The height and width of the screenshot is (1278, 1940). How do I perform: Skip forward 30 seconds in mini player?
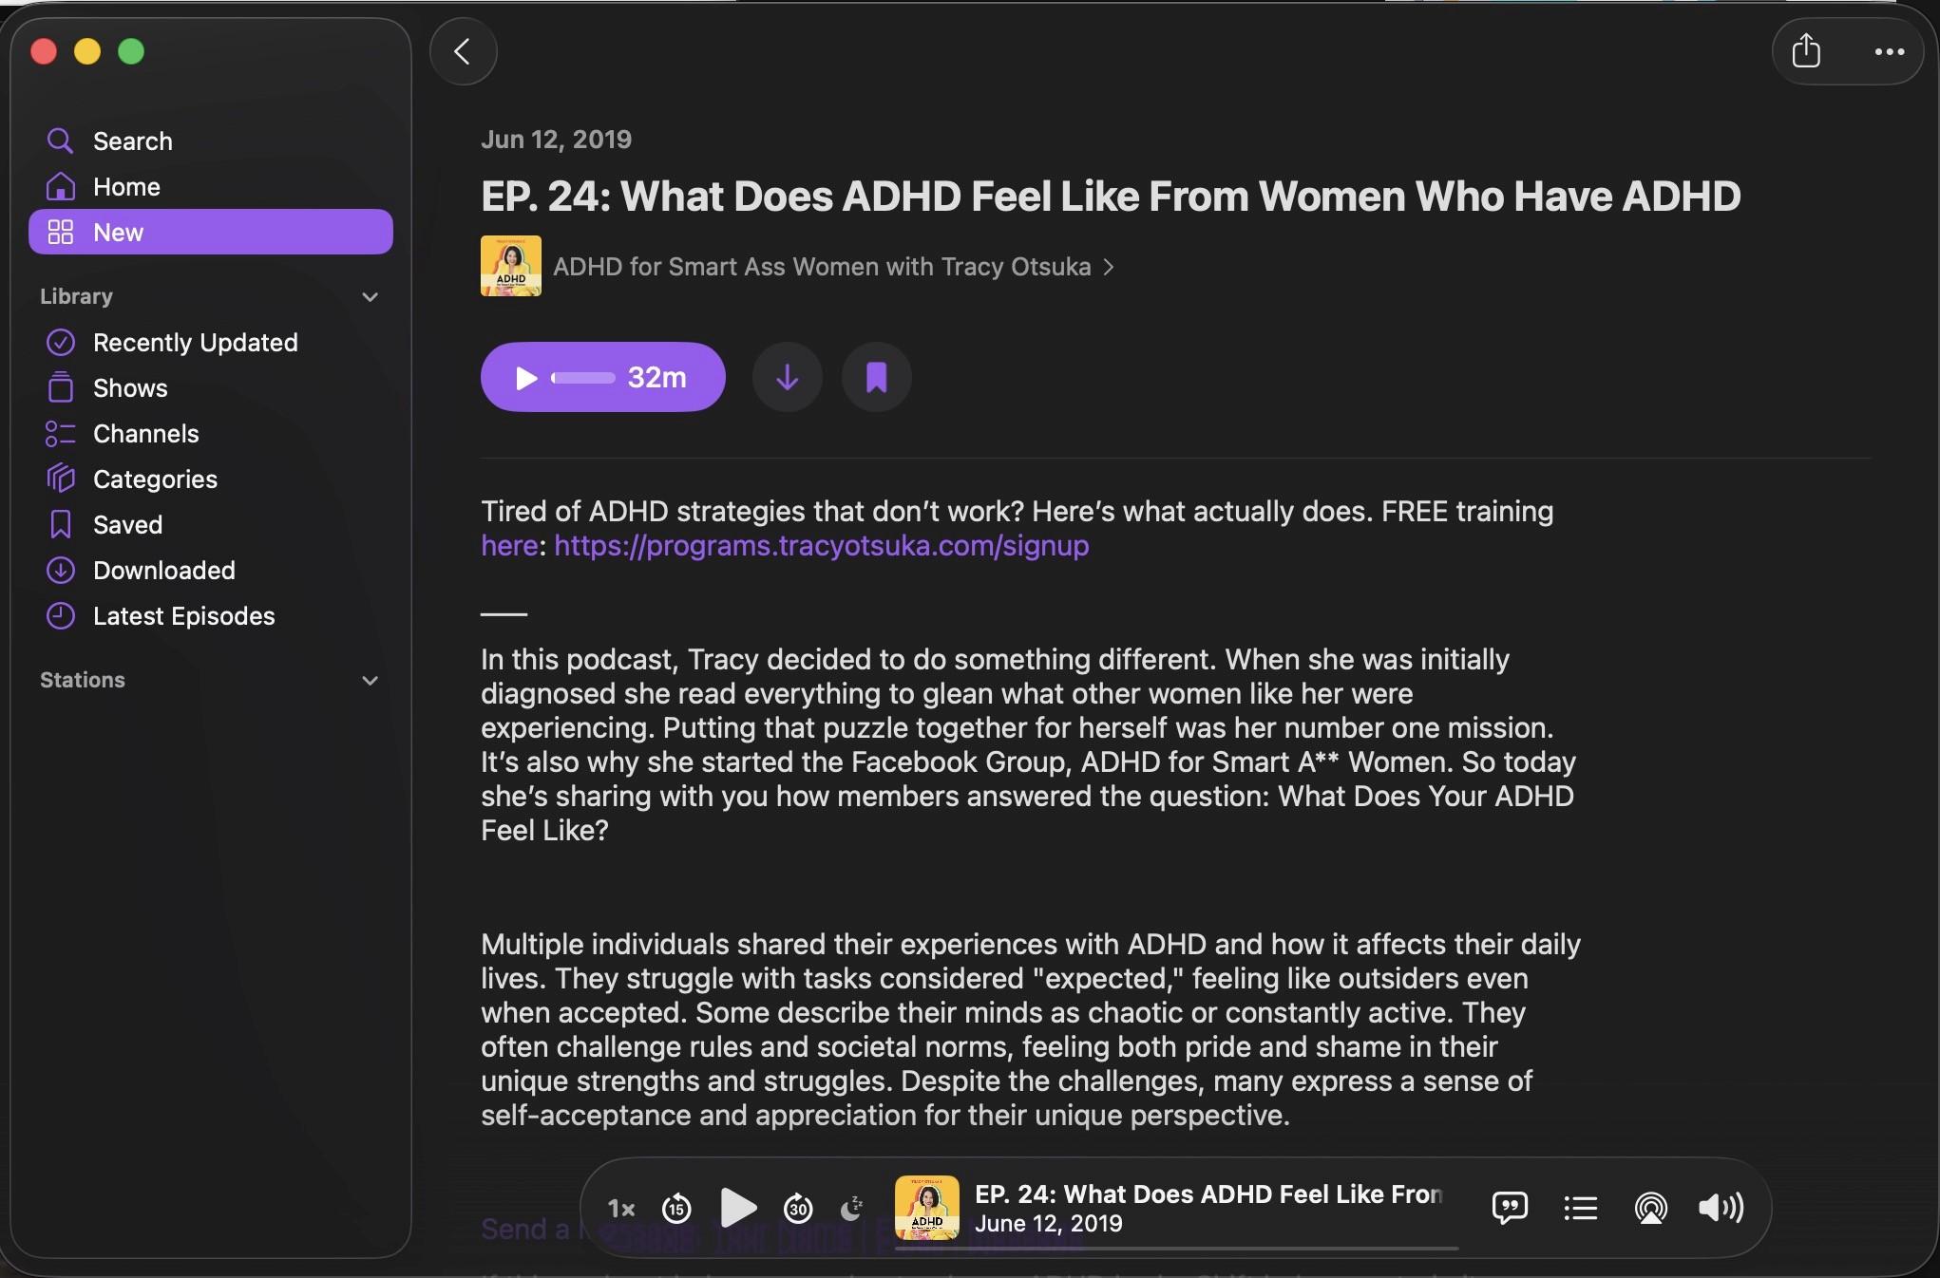pos(798,1208)
